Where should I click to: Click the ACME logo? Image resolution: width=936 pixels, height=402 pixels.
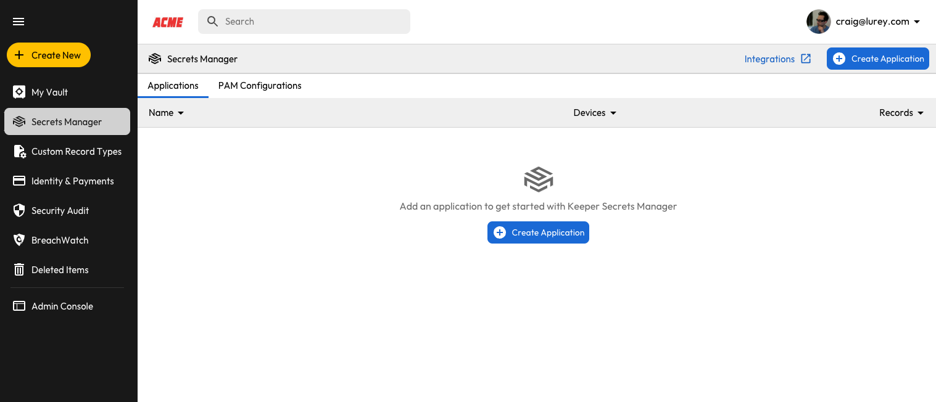pos(168,22)
